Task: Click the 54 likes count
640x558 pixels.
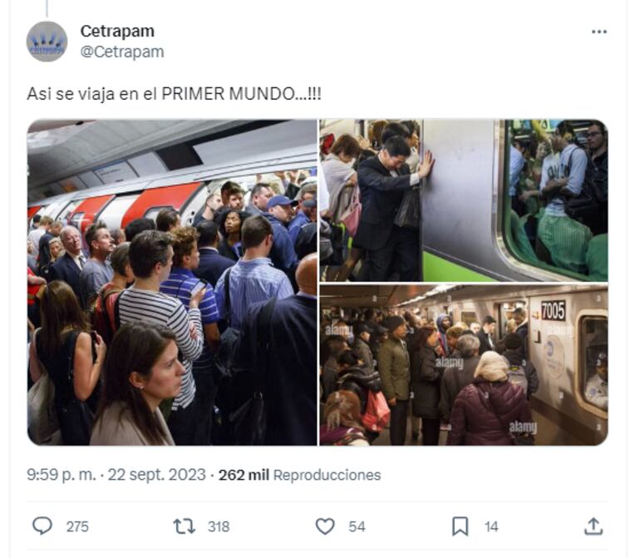Action: 357,526
